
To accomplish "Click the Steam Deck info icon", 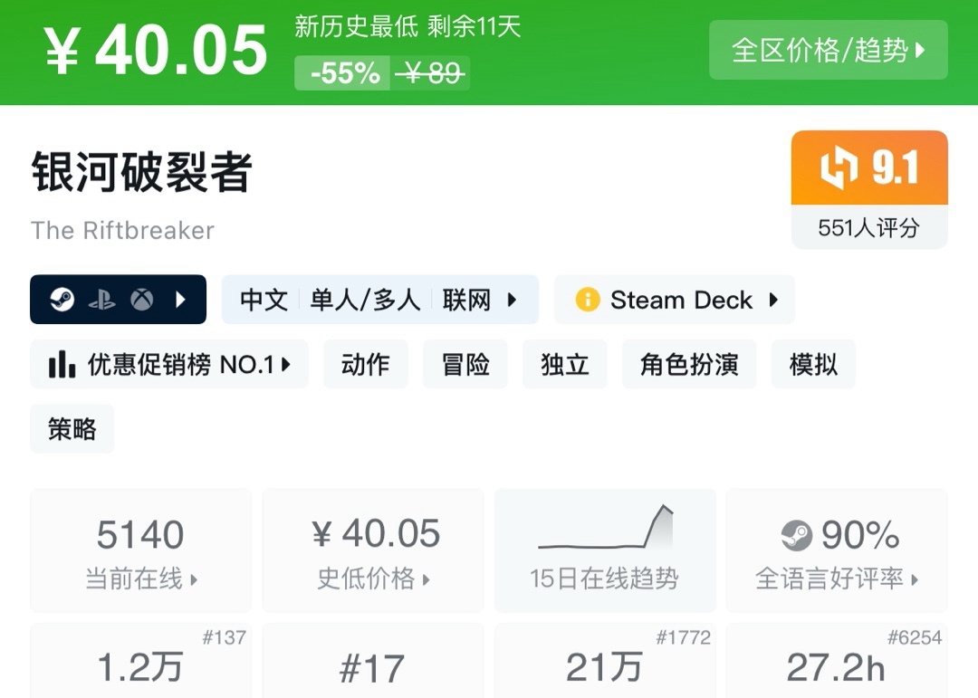I will [x=588, y=300].
